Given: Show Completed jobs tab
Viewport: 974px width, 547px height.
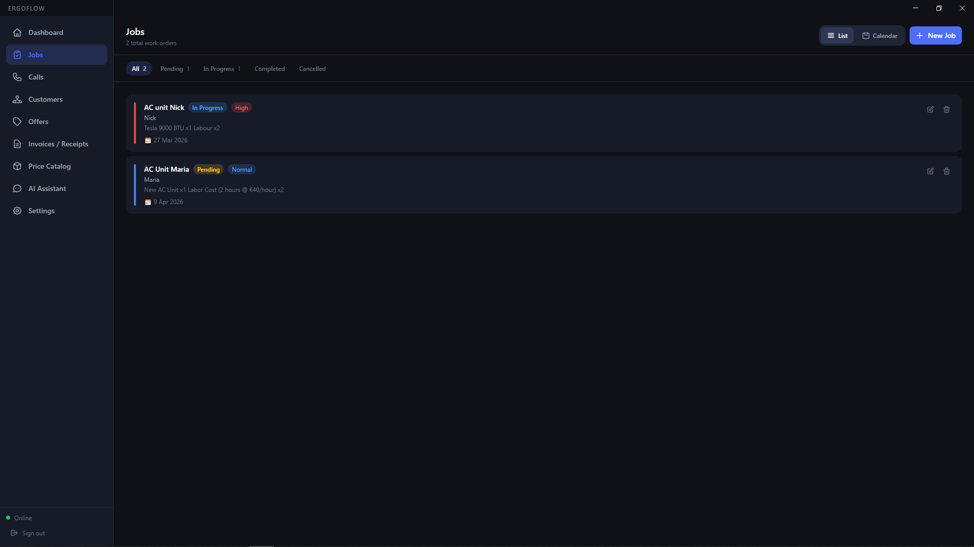Looking at the screenshot, I should pos(269,69).
